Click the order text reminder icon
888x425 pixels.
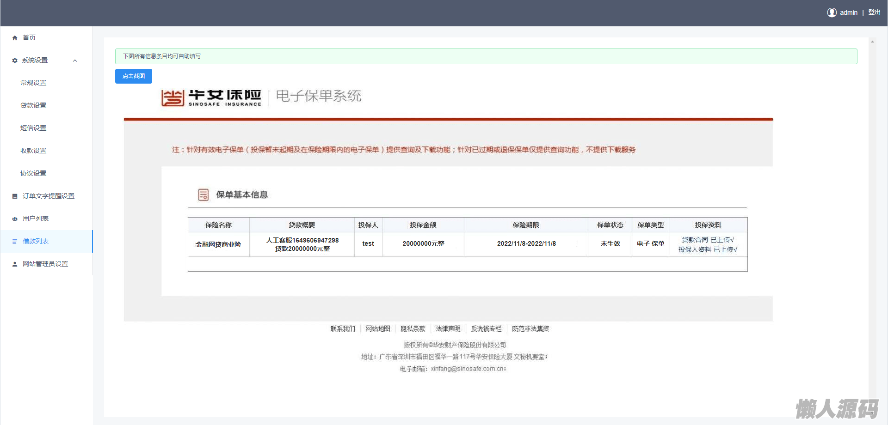pos(15,196)
